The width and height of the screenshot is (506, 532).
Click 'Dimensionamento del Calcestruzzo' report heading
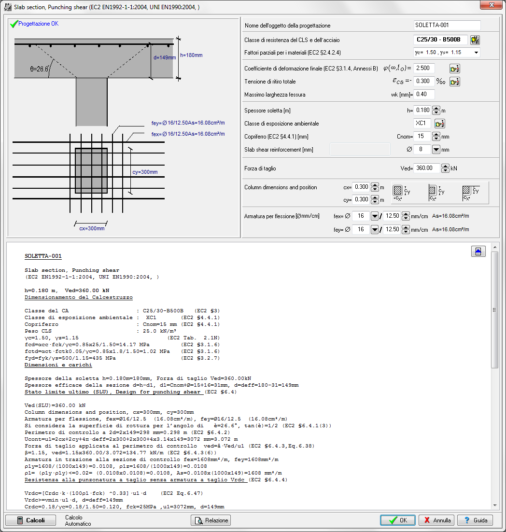(78, 297)
